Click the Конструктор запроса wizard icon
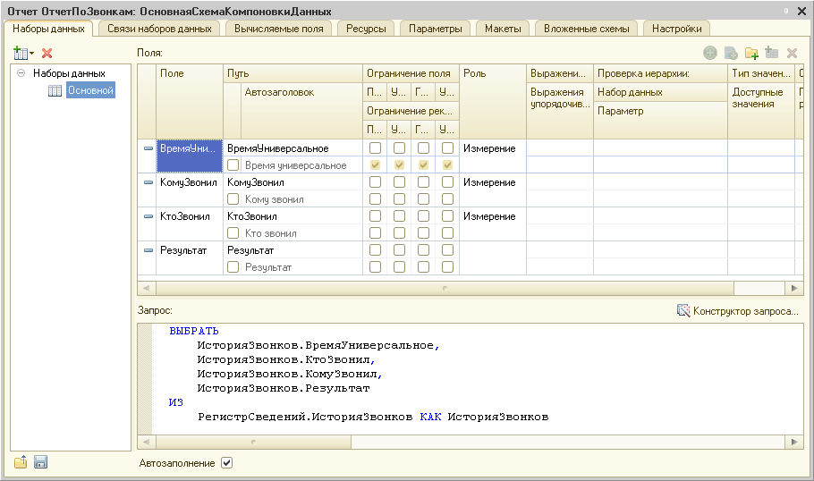The image size is (814, 481). [x=683, y=310]
